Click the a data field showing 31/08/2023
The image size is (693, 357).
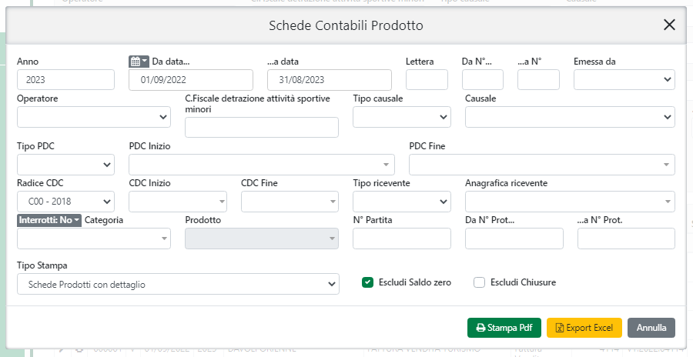(x=329, y=80)
